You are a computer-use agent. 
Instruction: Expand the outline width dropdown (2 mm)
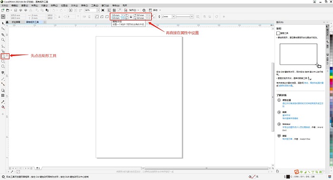point(174,17)
